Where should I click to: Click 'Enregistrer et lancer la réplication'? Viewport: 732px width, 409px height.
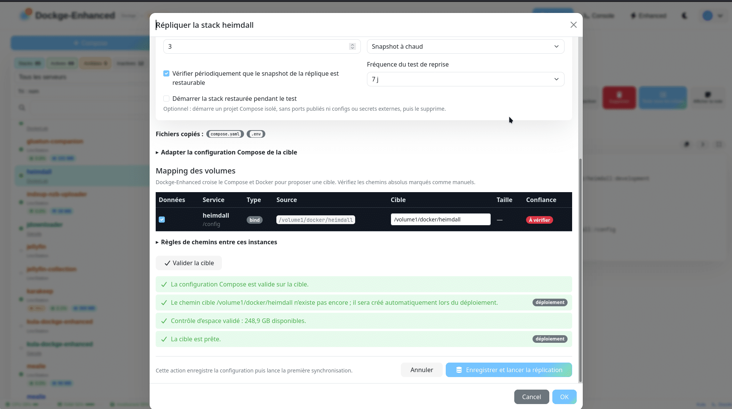pyautogui.click(x=509, y=370)
